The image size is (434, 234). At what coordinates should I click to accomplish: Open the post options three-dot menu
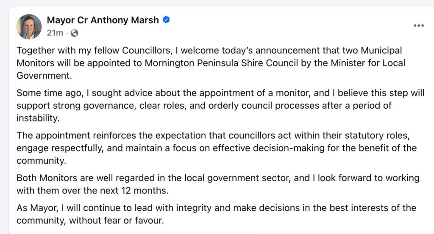418,25
